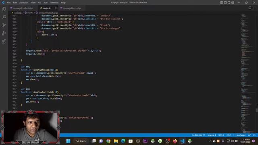258x145 pixels.
Task: Click the Ln 872 cursor position indicator
Action: click(198, 135)
